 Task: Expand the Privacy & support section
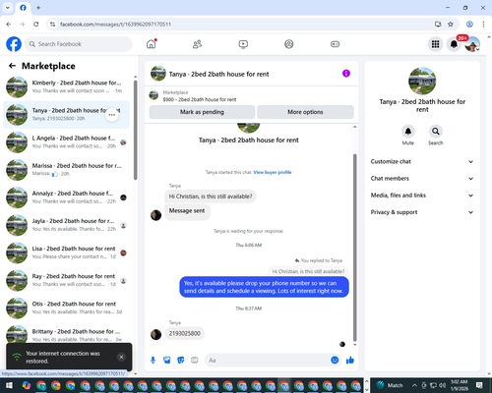coord(422,212)
